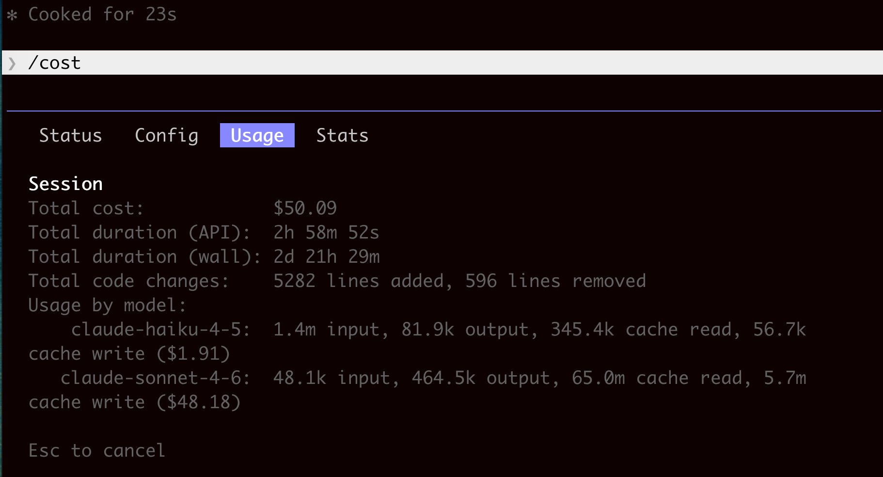Click the 'Esc to cancel' hint
The height and width of the screenshot is (477, 883).
click(96, 450)
